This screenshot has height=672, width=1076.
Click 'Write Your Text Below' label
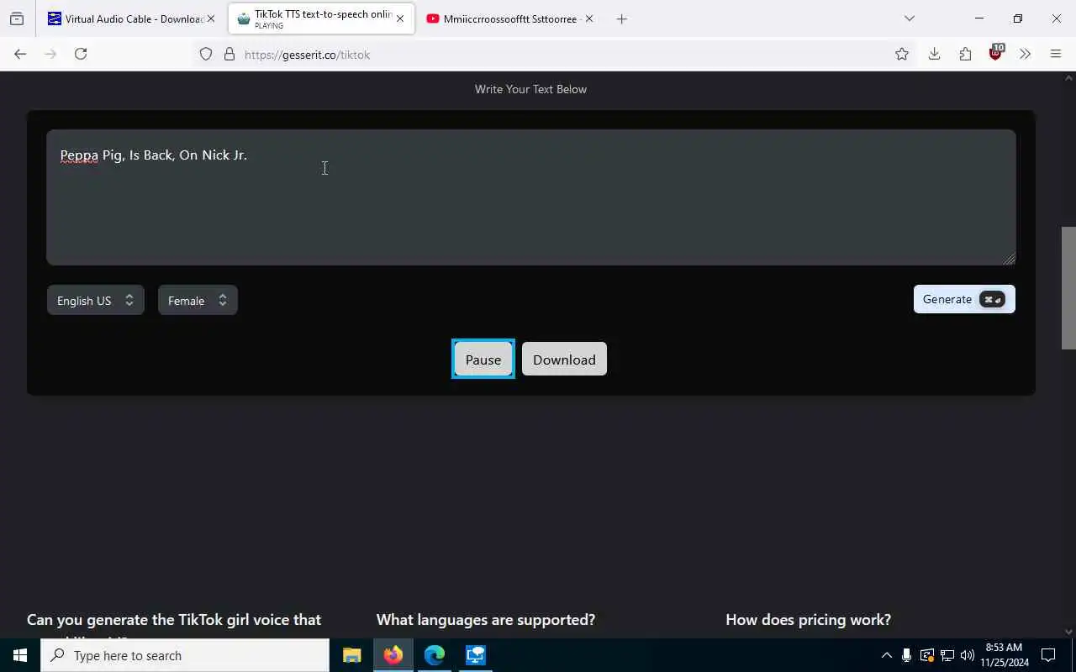pyautogui.click(x=530, y=89)
